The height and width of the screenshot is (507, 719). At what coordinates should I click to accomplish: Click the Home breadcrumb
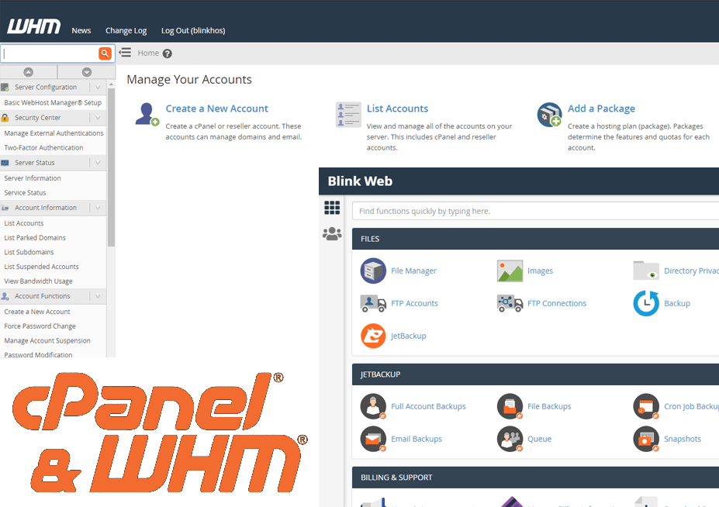[x=148, y=53]
